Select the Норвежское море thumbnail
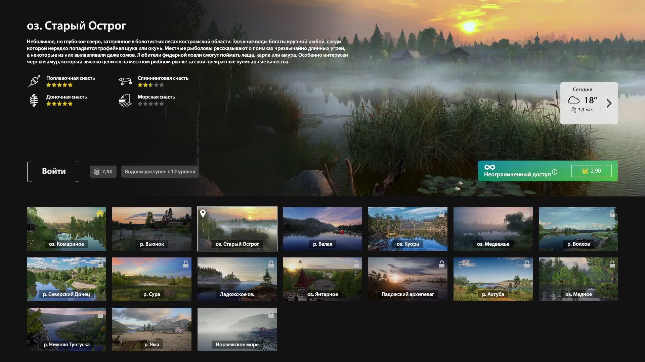This screenshot has width=645, height=362. [237, 329]
